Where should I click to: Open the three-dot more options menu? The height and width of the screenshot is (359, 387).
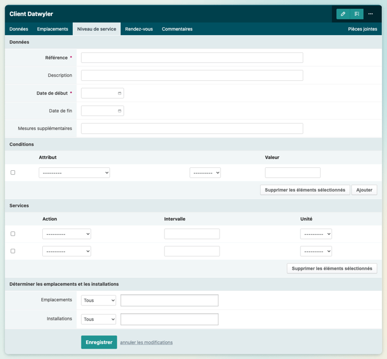[x=371, y=14]
